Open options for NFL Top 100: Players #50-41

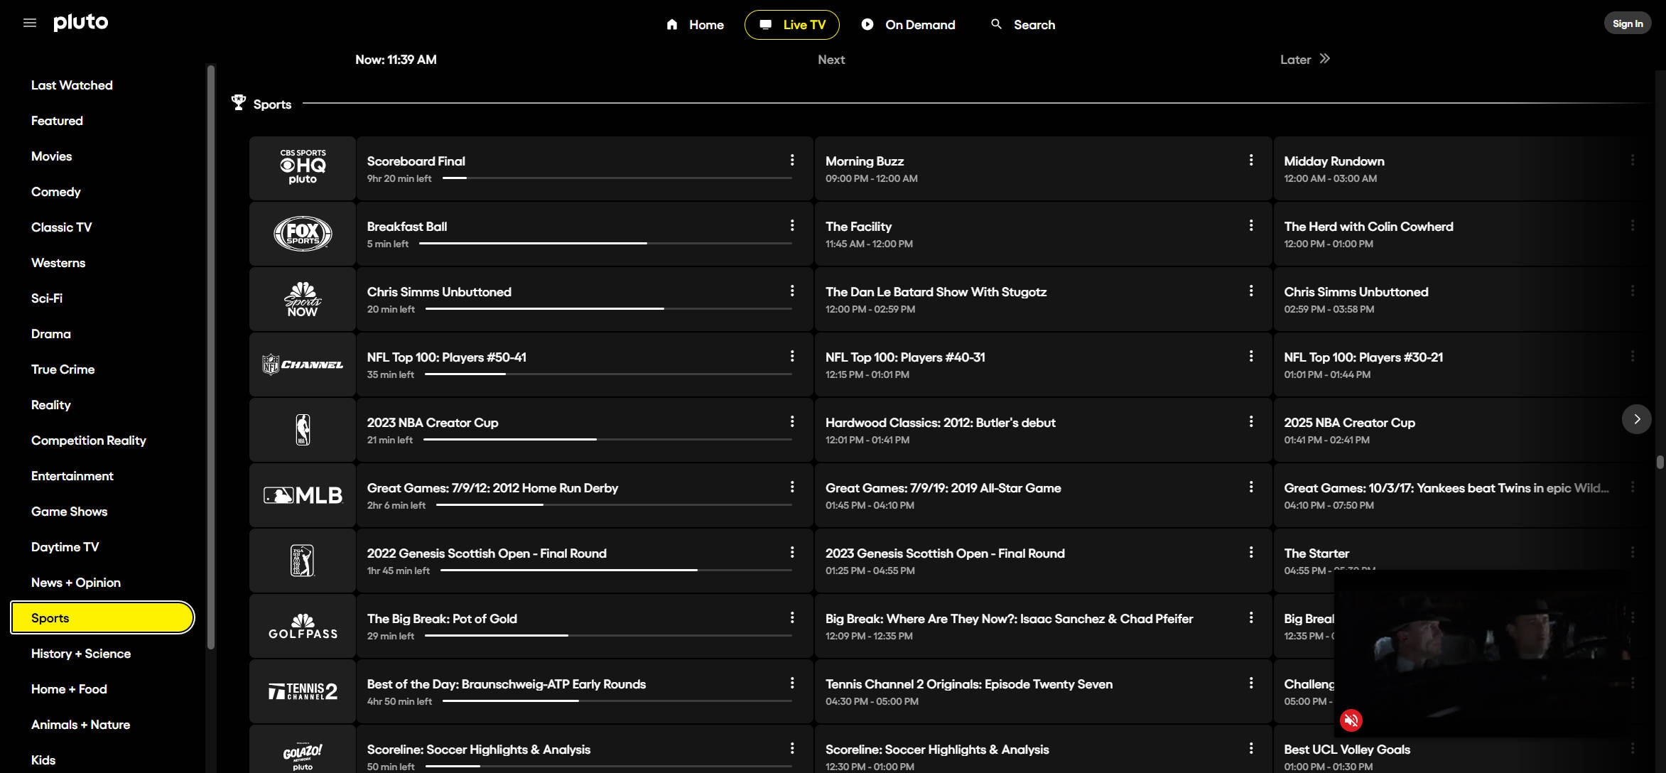point(792,357)
